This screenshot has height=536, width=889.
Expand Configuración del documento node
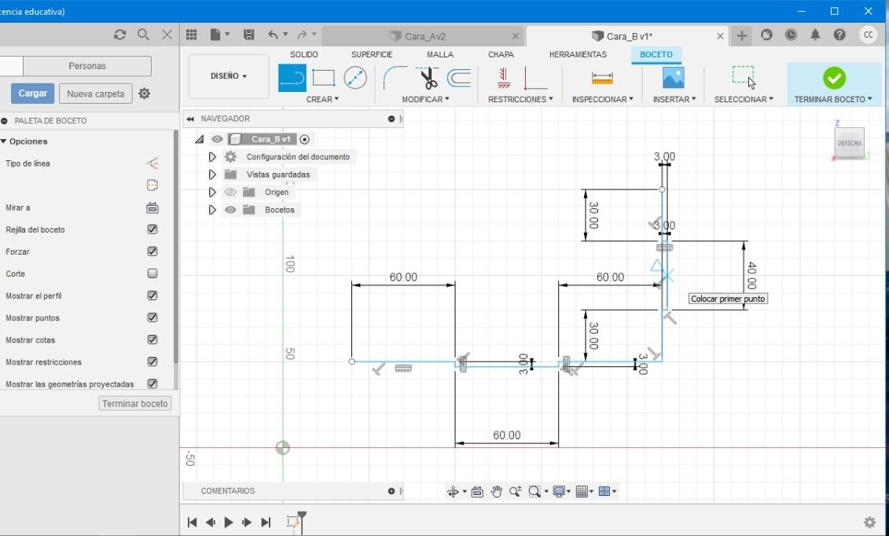click(x=212, y=157)
